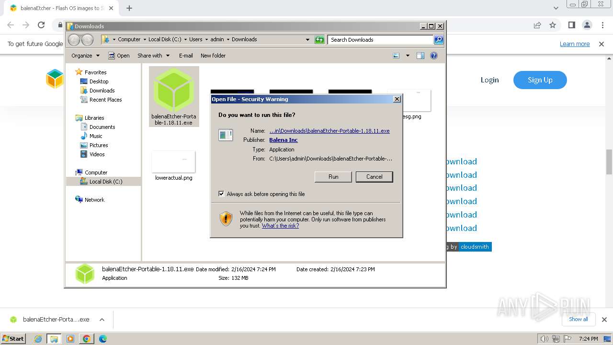The width and height of the screenshot is (613, 345).
Task: Open the Balena Inc publisher link
Action: 284,140
